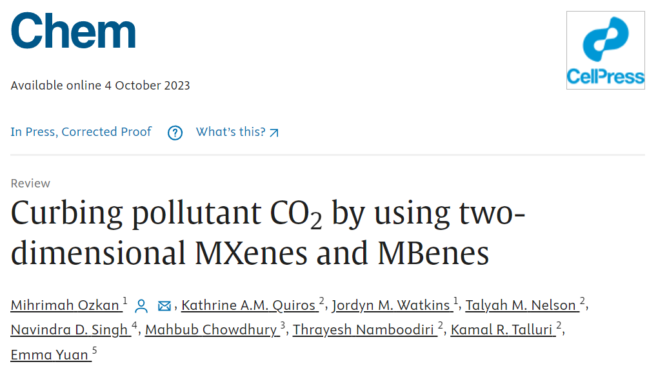The height and width of the screenshot is (373, 658).
Task: Open the CellPress logo image
Action: pos(606,50)
